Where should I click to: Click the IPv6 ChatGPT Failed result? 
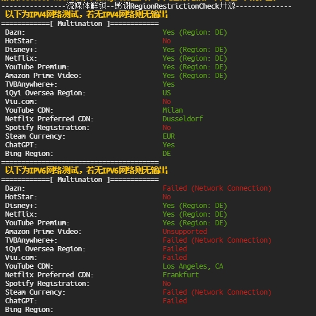[175, 301]
